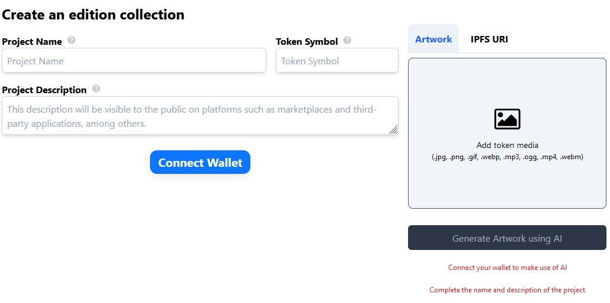This screenshot has width=610, height=303.
Task: Click the 'Add token media' text
Action: (x=507, y=145)
